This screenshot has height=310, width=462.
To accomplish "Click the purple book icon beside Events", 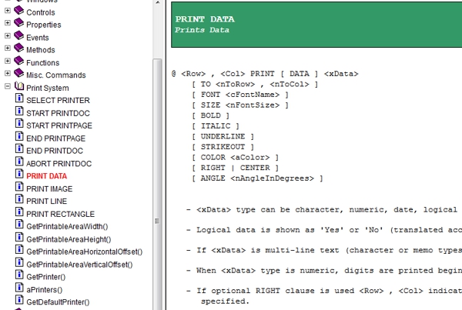I will click(x=19, y=35).
